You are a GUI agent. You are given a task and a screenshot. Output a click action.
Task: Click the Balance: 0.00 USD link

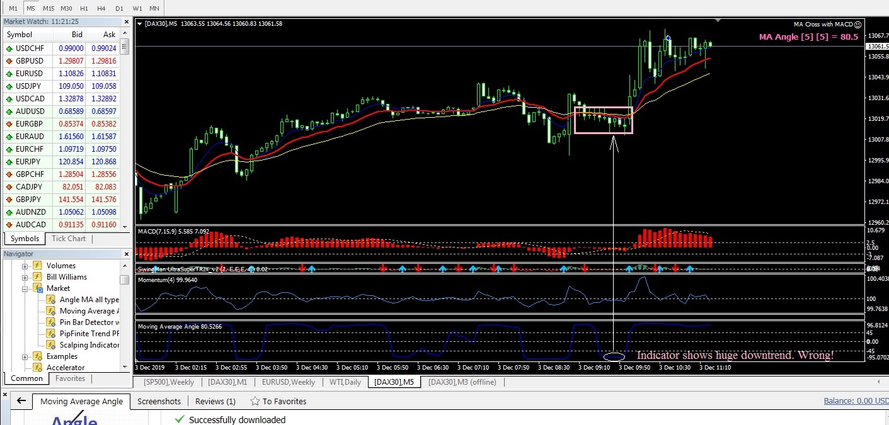click(856, 401)
